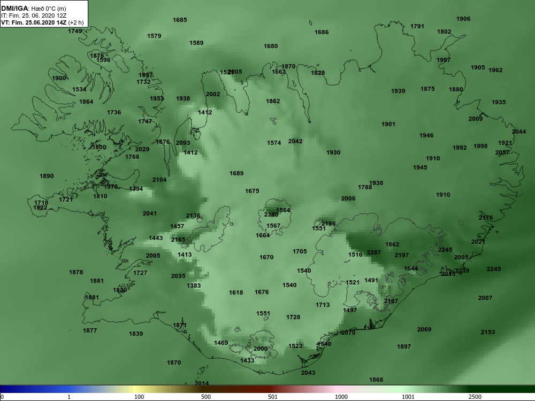
Task: Select the 1618 height label
Action: coord(236,292)
